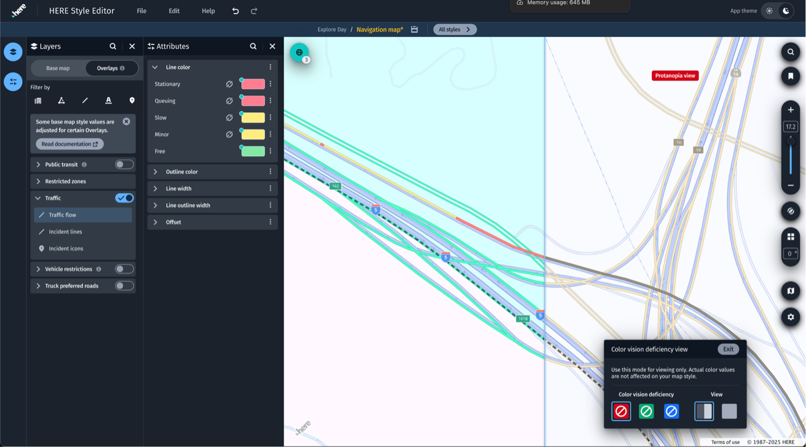Screen dimensions: 808x448
Task: Collapse the Line color section
Action: [x=156, y=68]
